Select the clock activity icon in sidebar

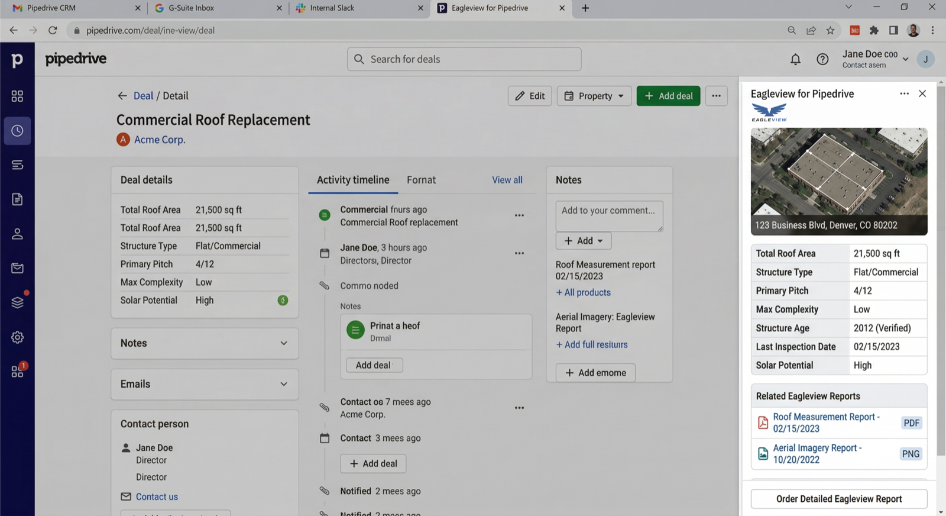[x=17, y=131]
